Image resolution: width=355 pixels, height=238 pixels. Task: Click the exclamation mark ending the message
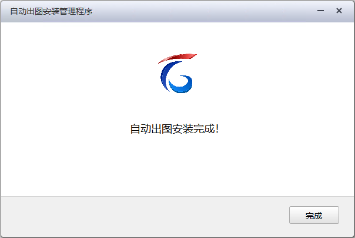[x=217, y=129]
